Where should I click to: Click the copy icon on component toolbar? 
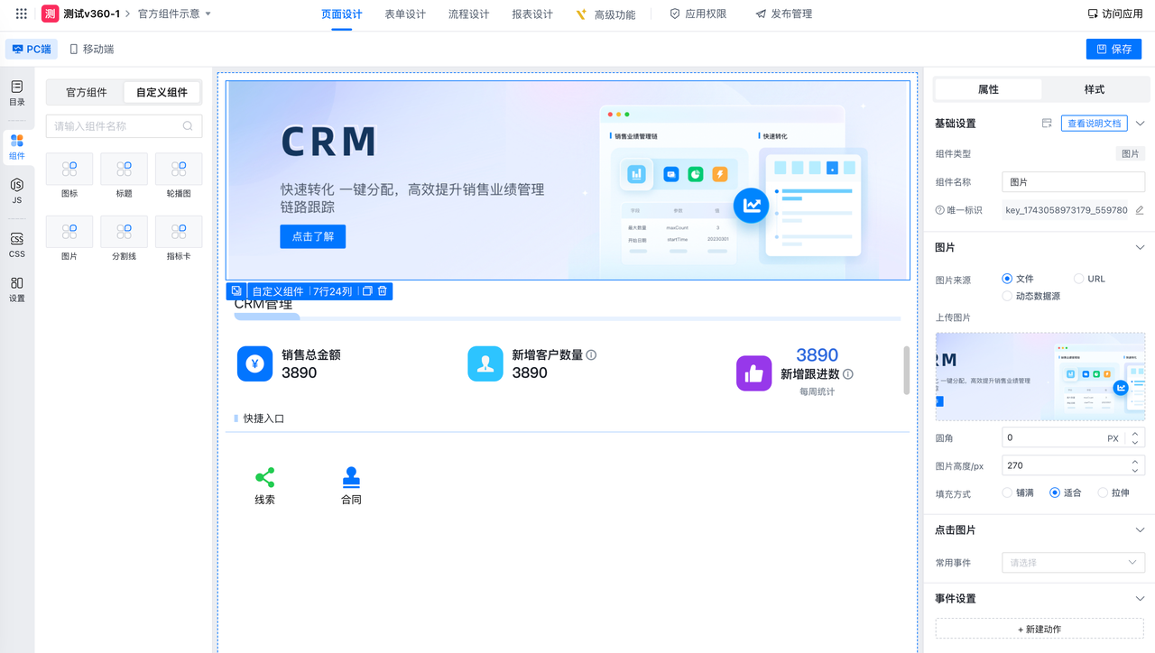[x=367, y=291]
